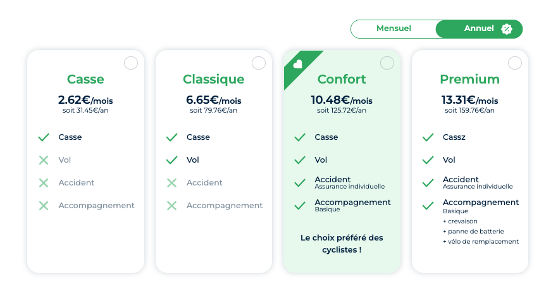558x281 pixels.
Task: Click the cross icon beside Vol in Casse plan
Action: [x=44, y=160]
